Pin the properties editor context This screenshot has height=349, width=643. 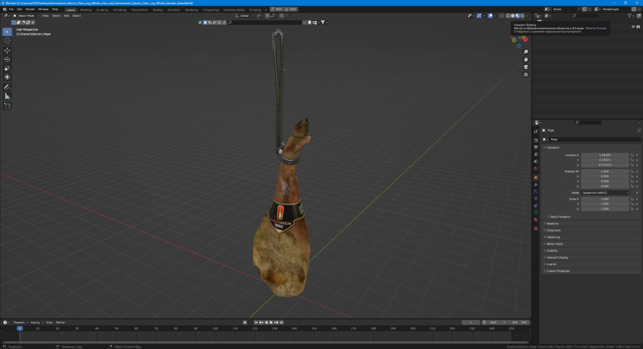point(639,130)
